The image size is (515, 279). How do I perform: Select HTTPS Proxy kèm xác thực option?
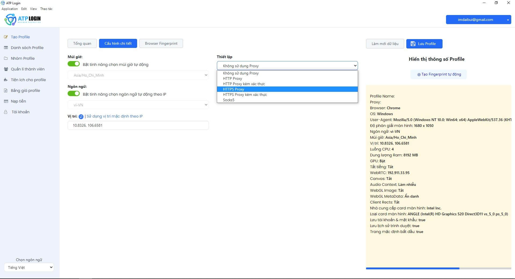coord(287,95)
